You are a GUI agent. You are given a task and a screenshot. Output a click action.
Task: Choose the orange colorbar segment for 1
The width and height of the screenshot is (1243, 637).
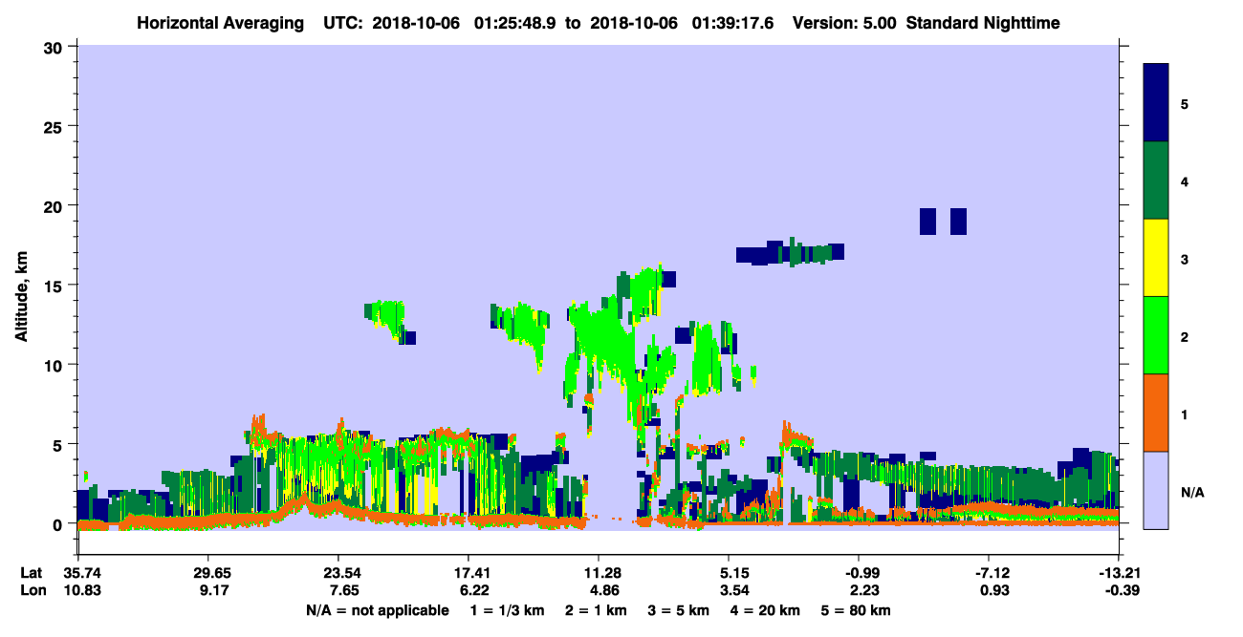1156,413
